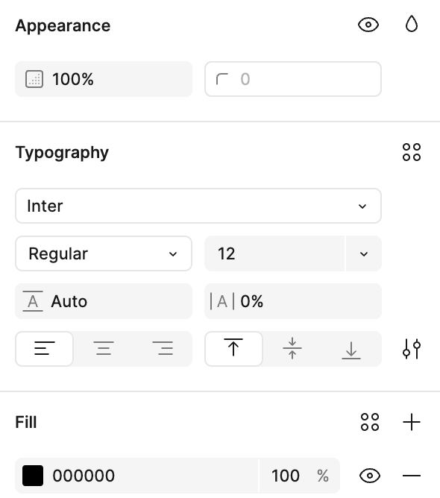Add a new fill with plus icon

412,422
